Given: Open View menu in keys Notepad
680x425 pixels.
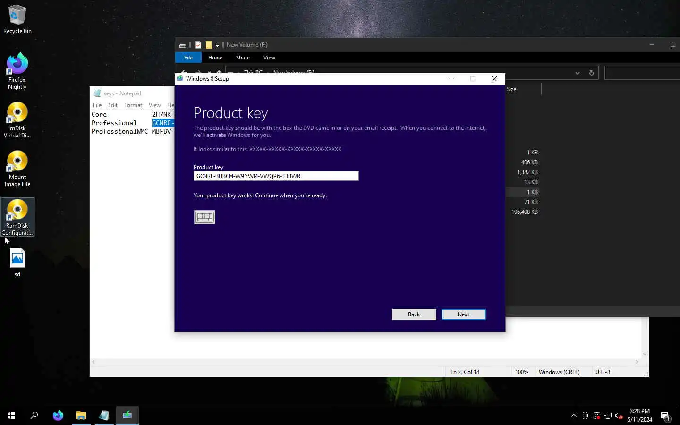Looking at the screenshot, I should tap(154, 105).
